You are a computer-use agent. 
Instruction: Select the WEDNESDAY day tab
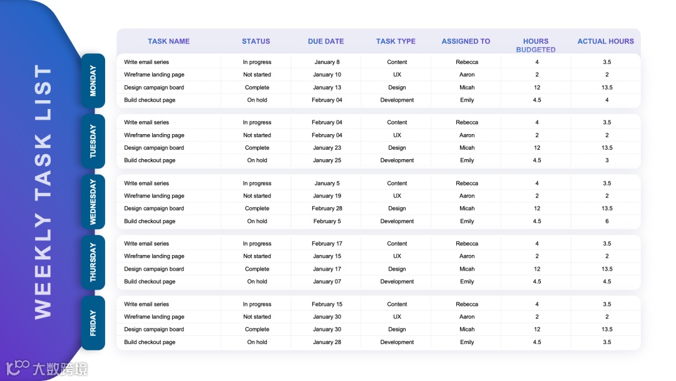(x=93, y=202)
